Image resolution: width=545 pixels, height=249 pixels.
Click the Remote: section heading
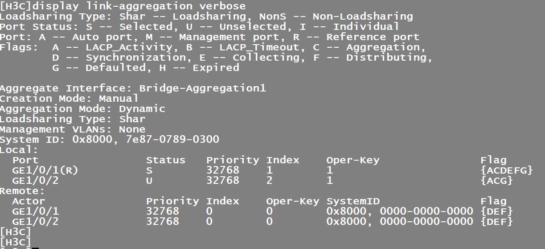(x=22, y=191)
